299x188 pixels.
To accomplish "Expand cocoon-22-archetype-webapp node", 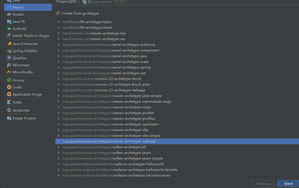I will pyautogui.click(x=58, y=90).
